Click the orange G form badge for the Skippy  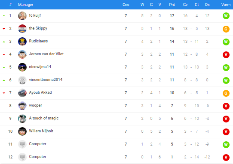[226, 29]
